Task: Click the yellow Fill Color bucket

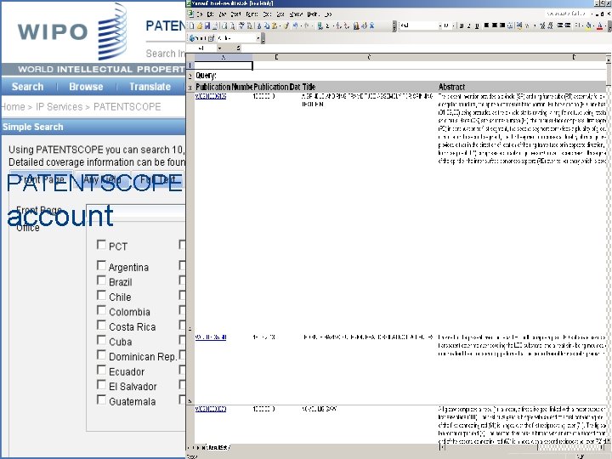Action: tap(588, 25)
